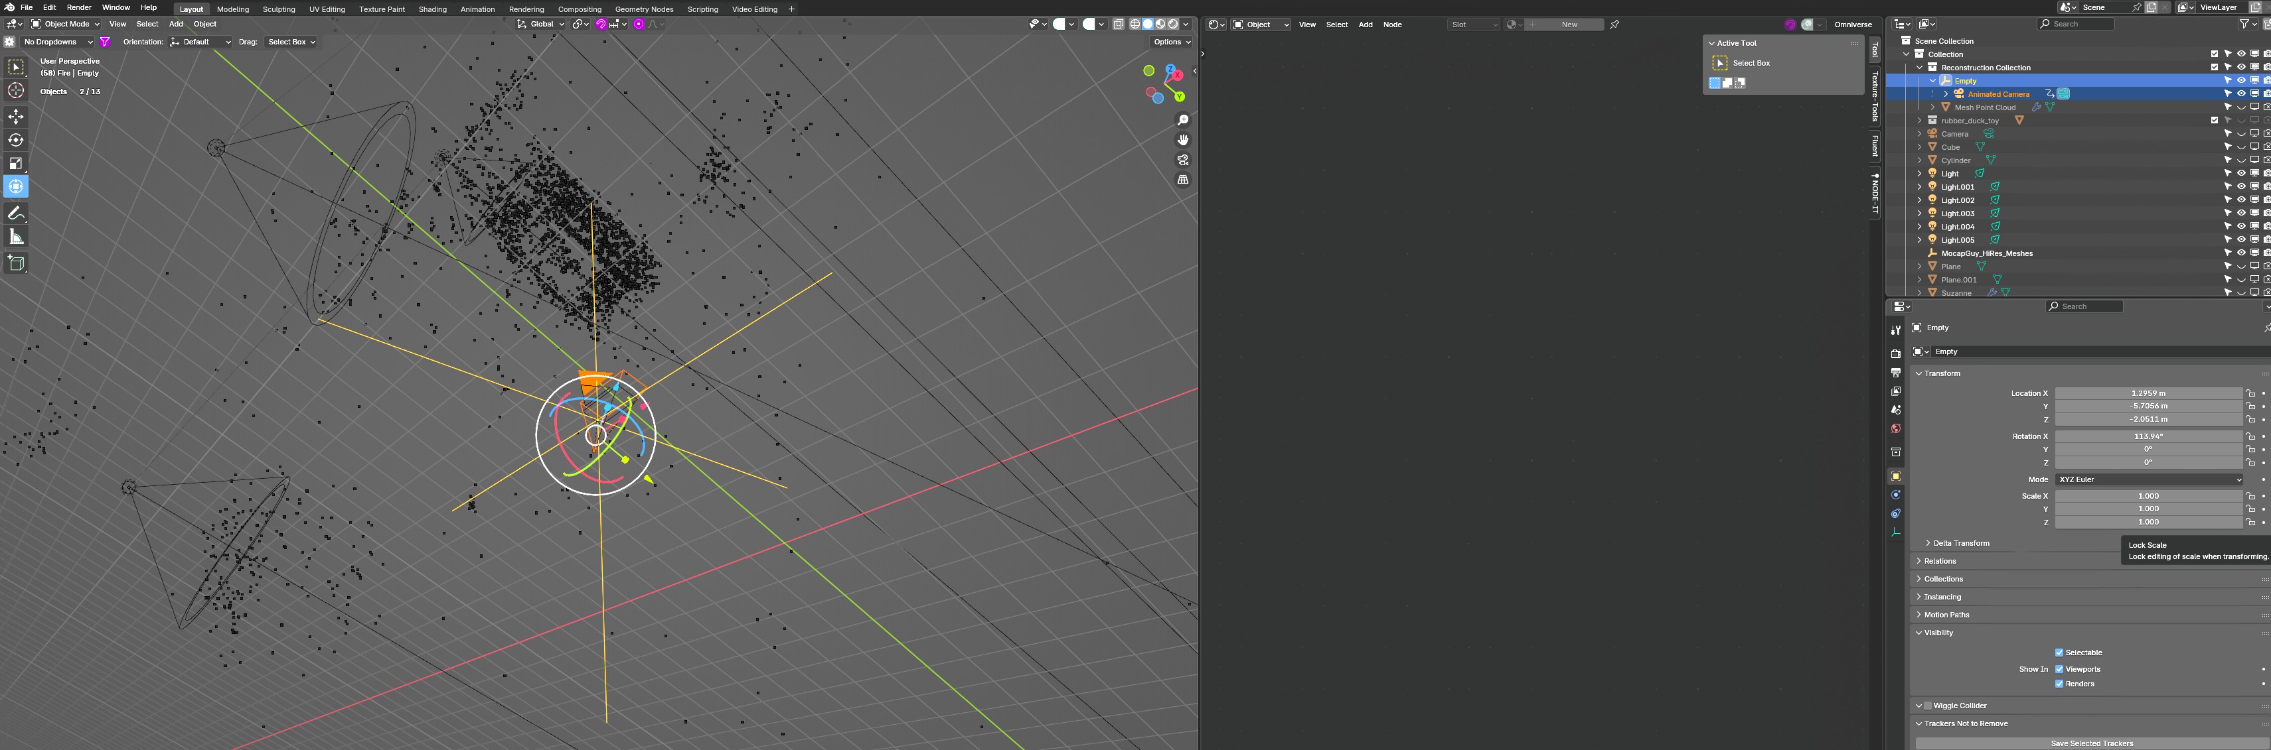This screenshot has width=2271, height=750.
Task: Enable the Wiggle Collider checkbox
Action: pos(1928,706)
